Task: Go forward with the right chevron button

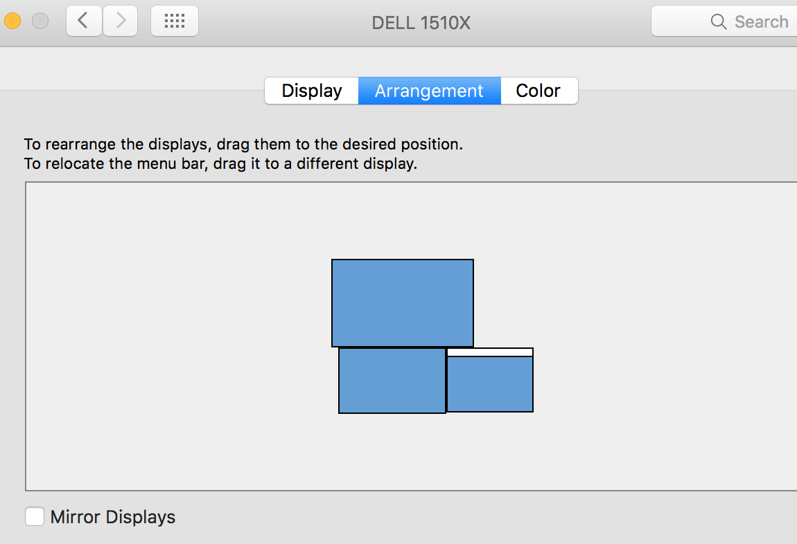Action: click(x=121, y=21)
